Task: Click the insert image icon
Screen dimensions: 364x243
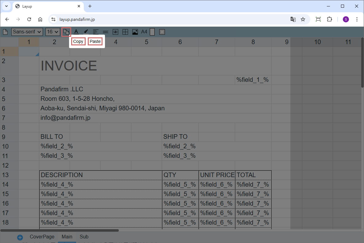Action: (x=135, y=32)
